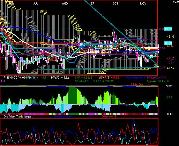Click the purple TC label
Image resolution: width=179 pixels, height=146 pixels.
coord(3,81)
